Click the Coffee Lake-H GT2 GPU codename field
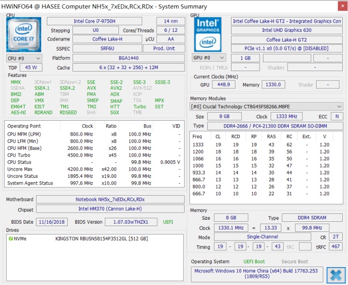The image size is (348, 285). coord(287,40)
